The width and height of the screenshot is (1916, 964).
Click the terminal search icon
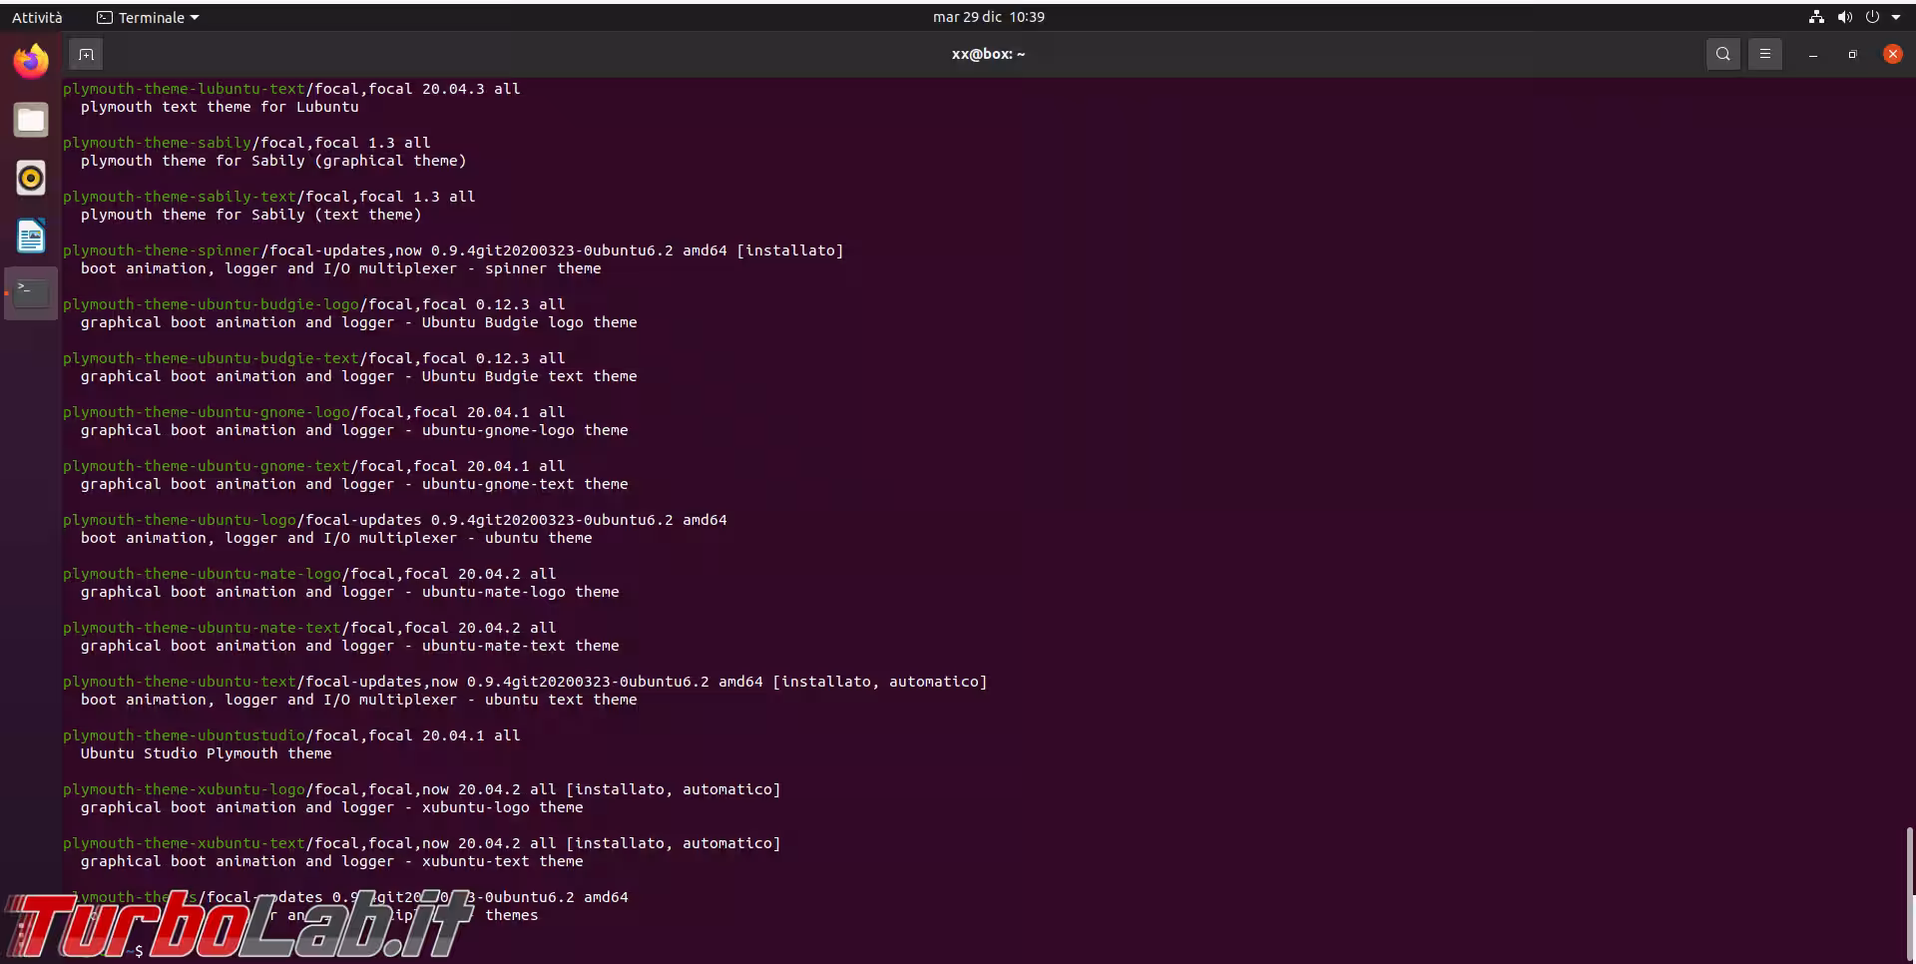(x=1722, y=54)
